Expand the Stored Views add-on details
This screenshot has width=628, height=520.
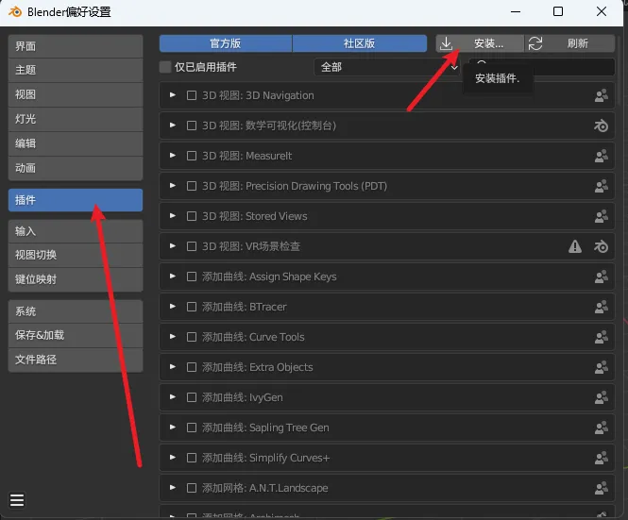(x=173, y=216)
